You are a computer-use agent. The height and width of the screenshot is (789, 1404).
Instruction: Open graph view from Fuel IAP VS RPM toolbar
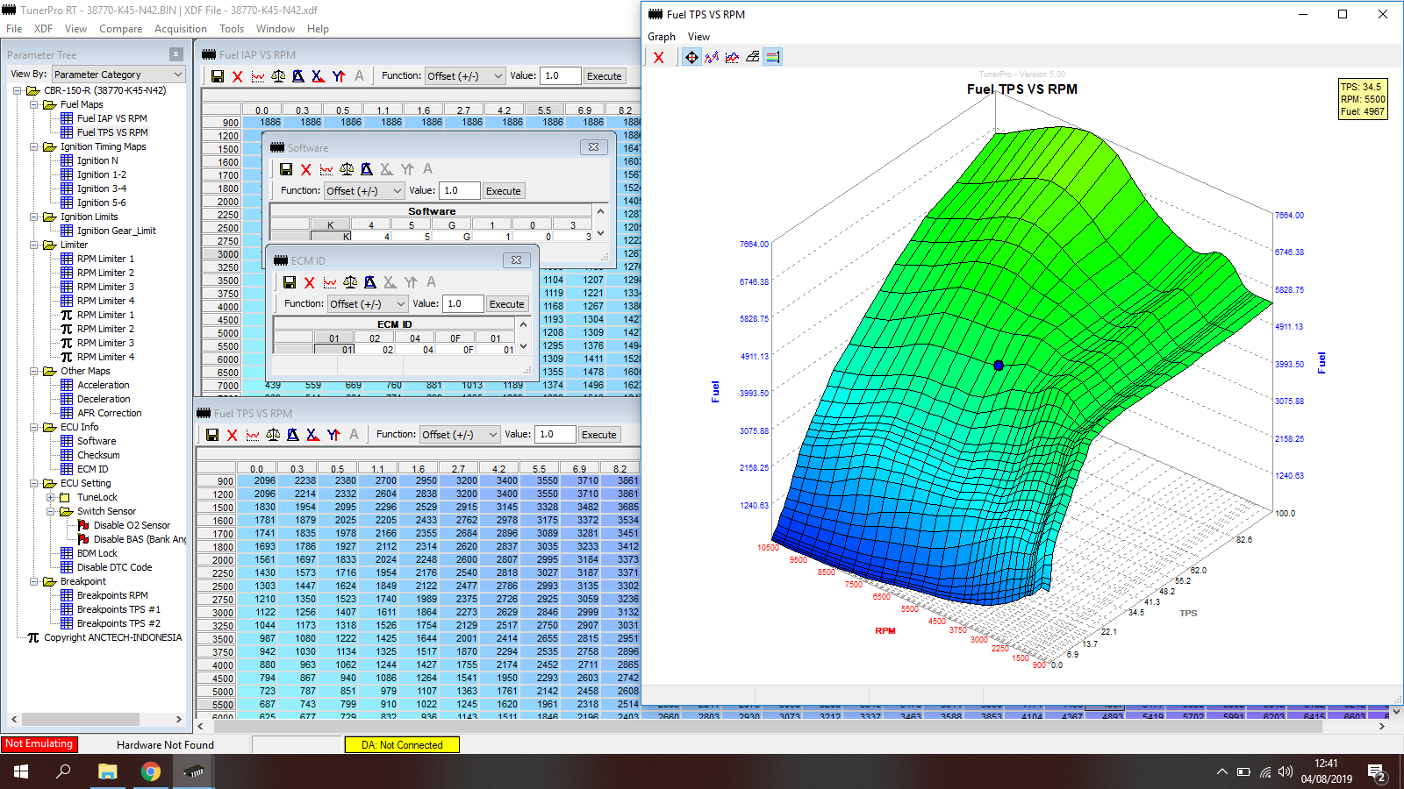coord(258,76)
